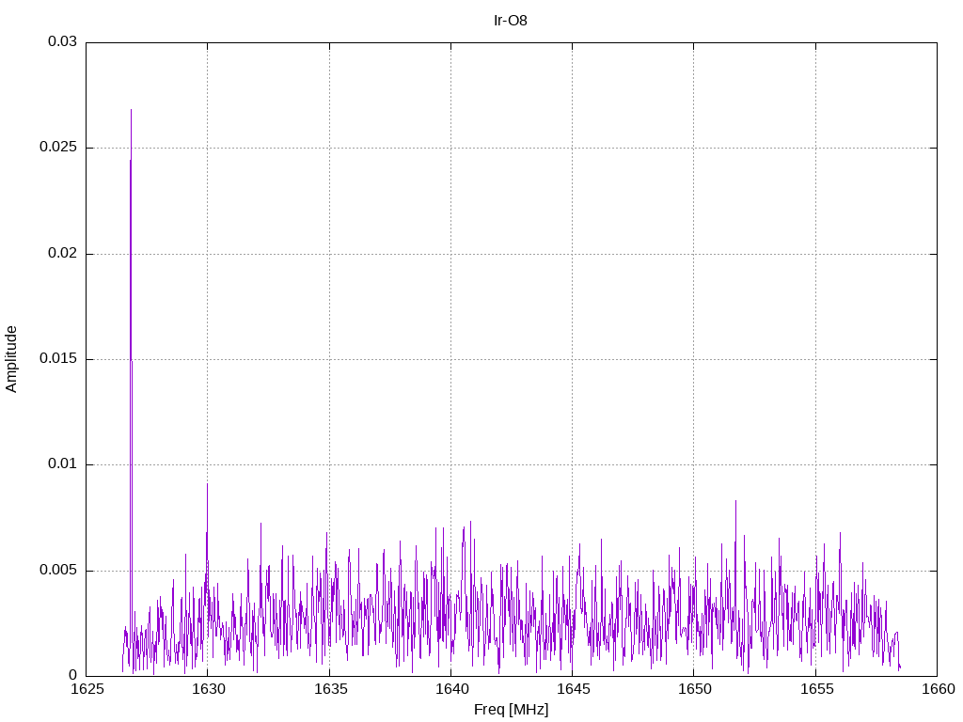Click the 1660 x-axis tick label

[939, 689]
